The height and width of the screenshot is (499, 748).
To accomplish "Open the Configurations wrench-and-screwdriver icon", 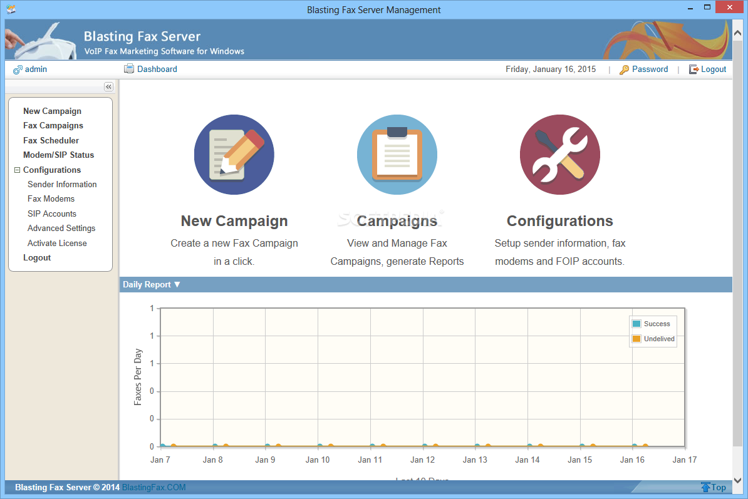I will 560,155.
